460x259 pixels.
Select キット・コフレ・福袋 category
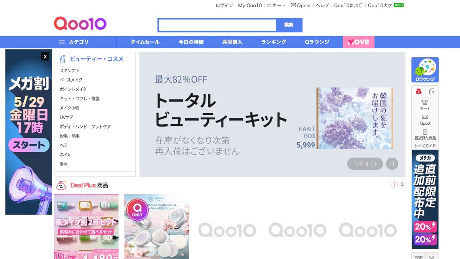pyautogui.click(x=80, y=99)
